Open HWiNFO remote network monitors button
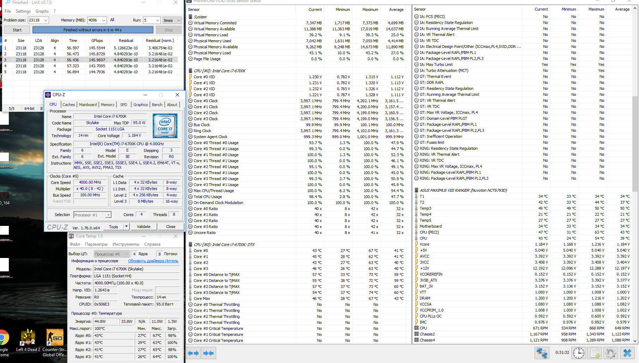Image resolution: width=639 pixels, height=363 pixels. tap(541, 353)
